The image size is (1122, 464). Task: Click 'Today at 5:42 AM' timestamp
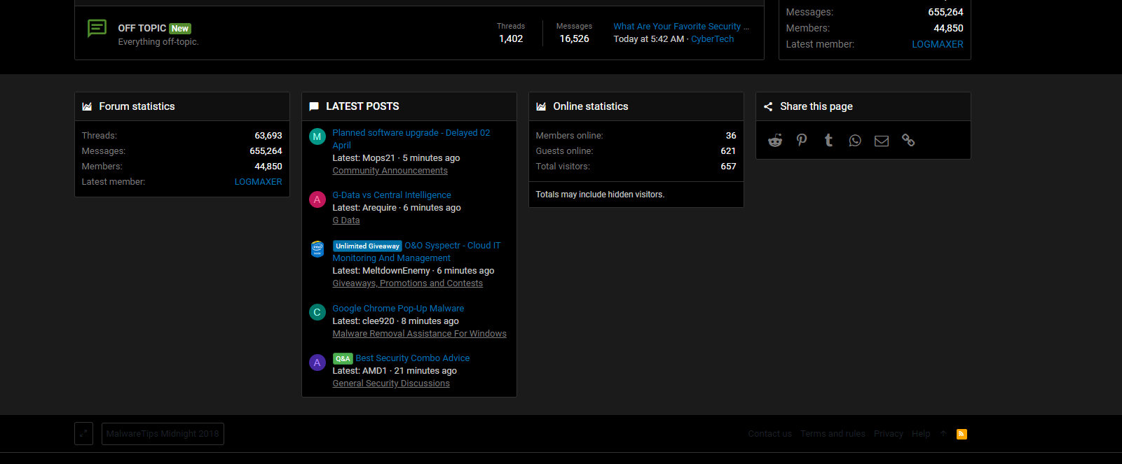[648, 39]
